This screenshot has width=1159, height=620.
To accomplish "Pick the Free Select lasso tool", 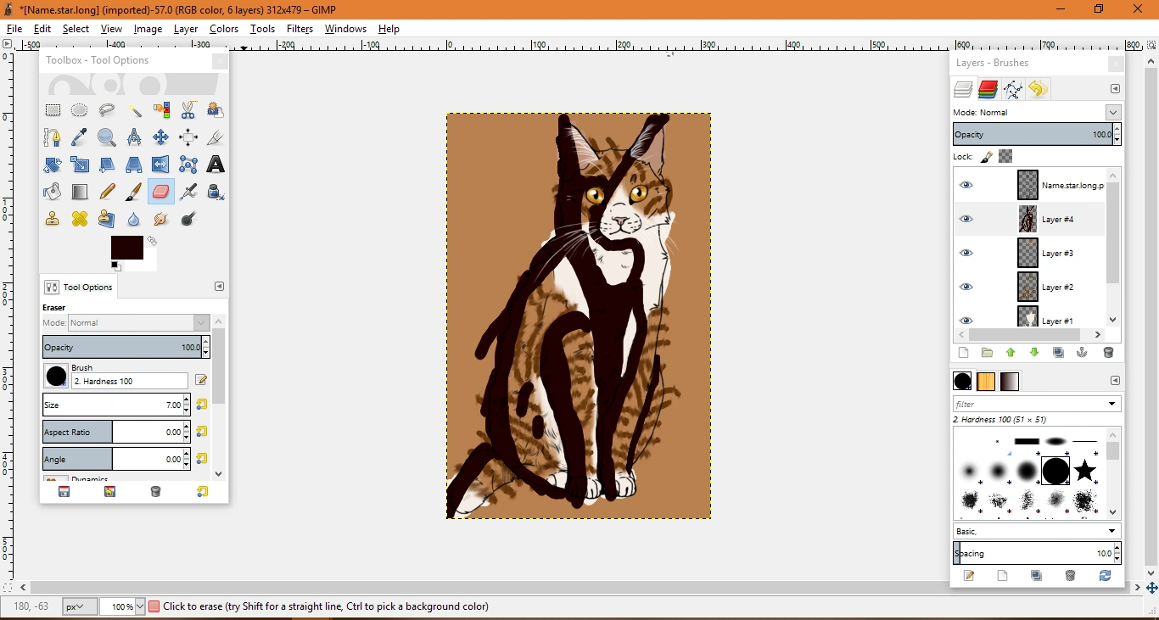I will coord(107,110).
